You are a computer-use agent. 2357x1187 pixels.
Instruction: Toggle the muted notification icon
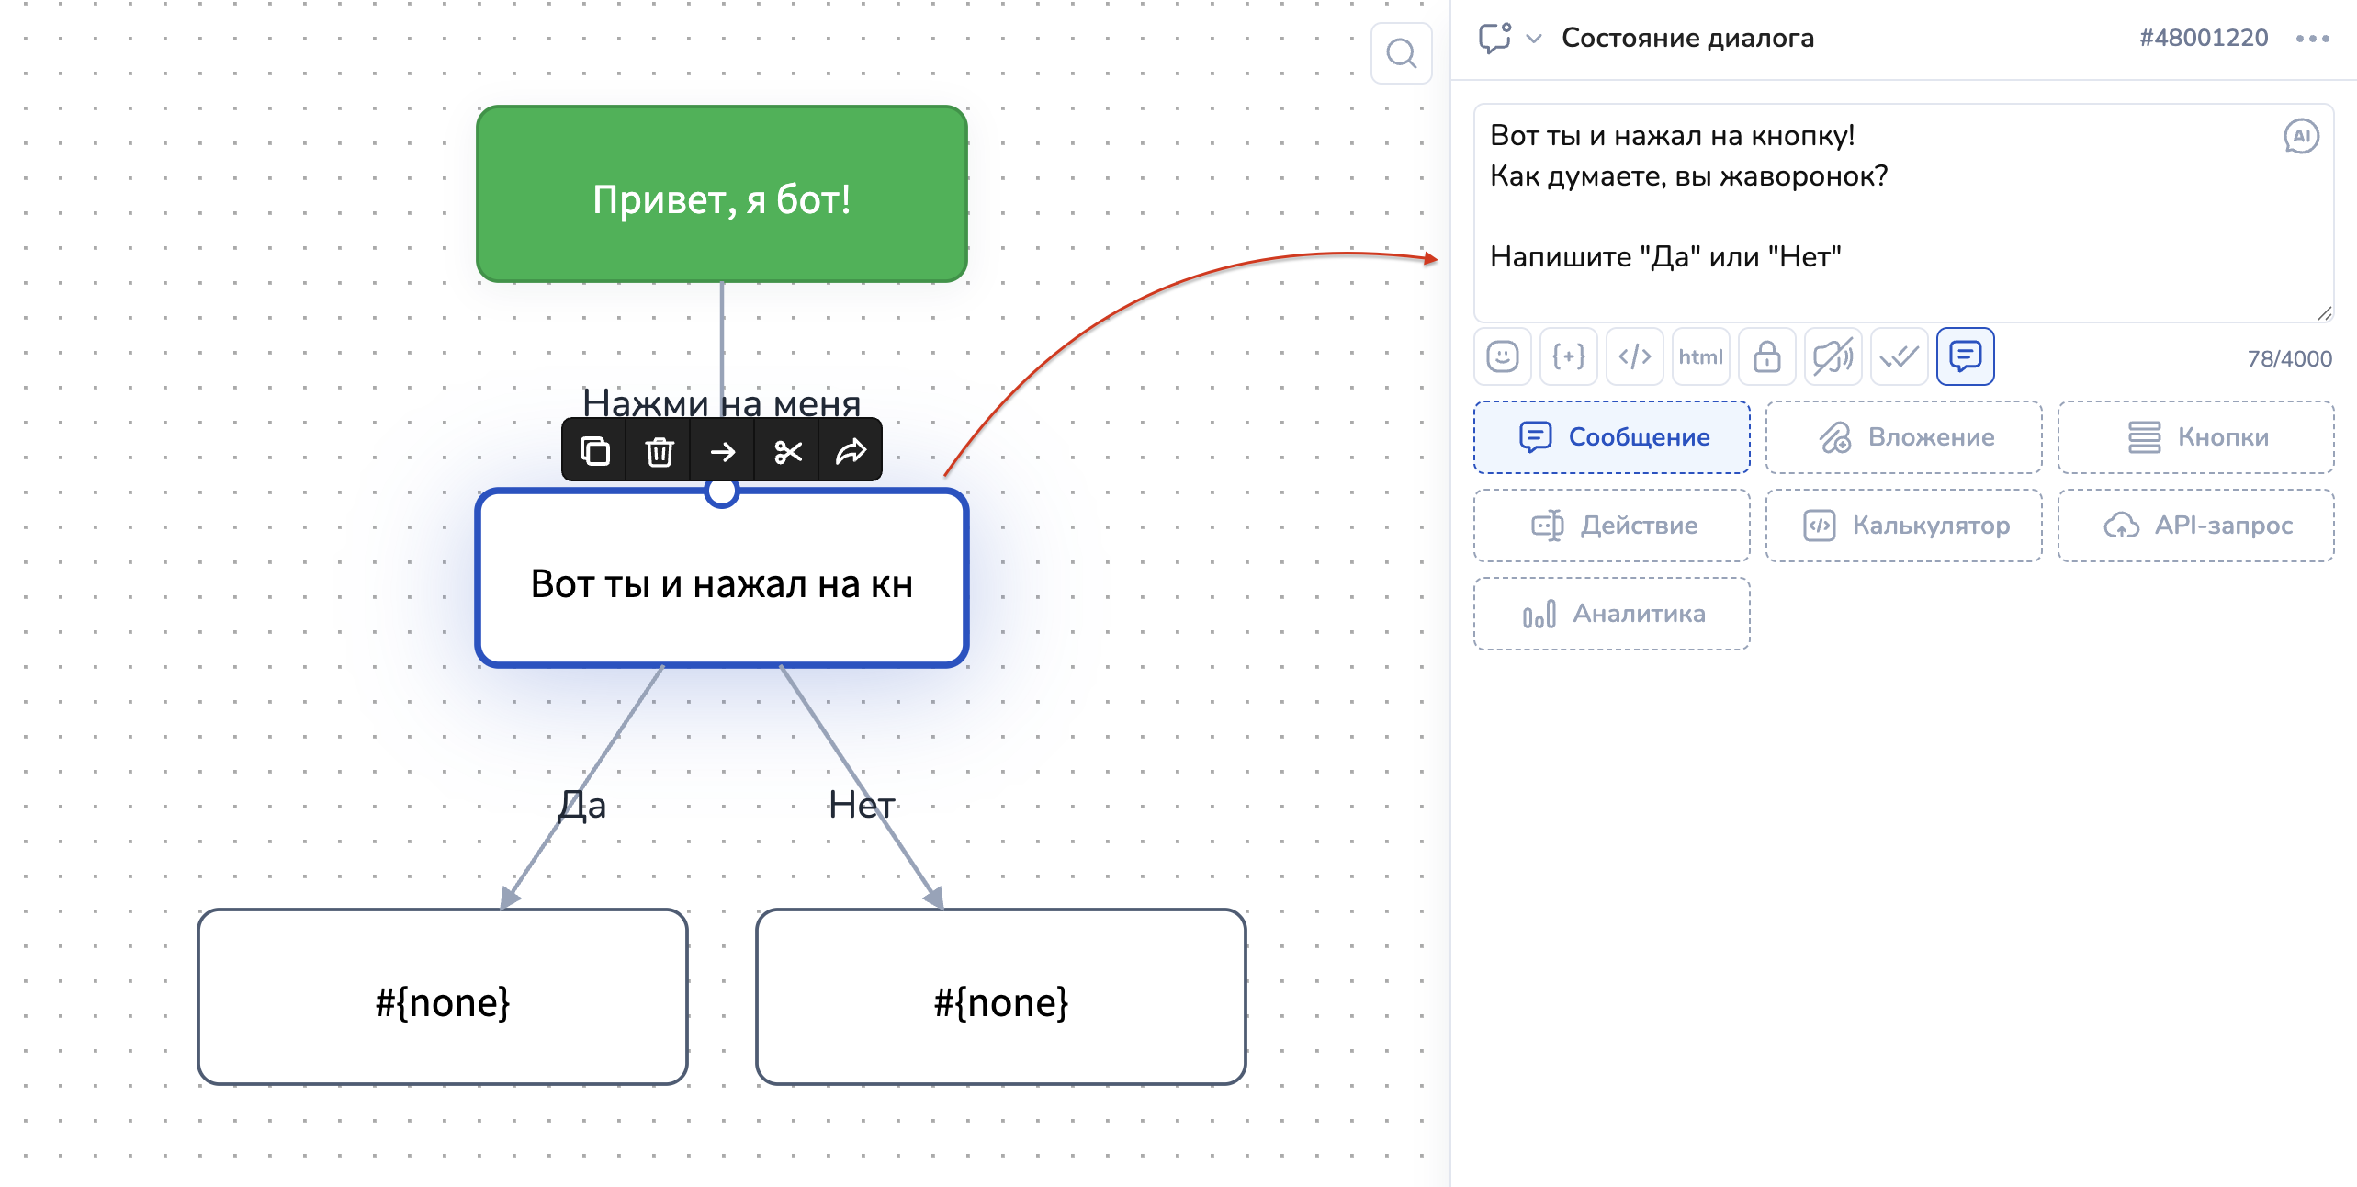point(1833,356)
